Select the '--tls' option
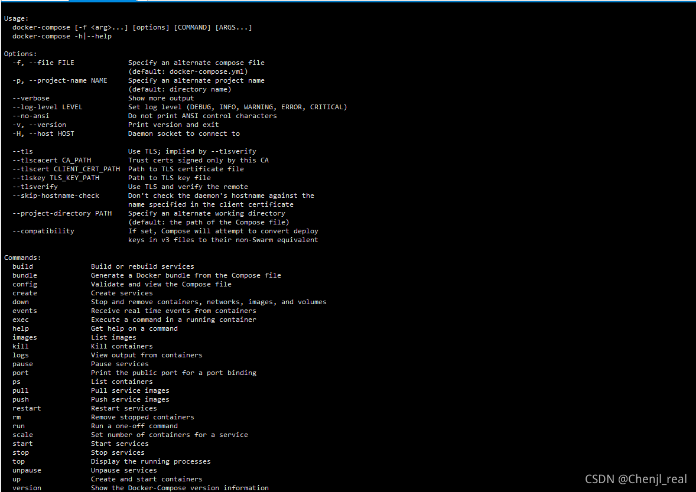This screenshot has width=696, height=492. [x=22, y=152]
